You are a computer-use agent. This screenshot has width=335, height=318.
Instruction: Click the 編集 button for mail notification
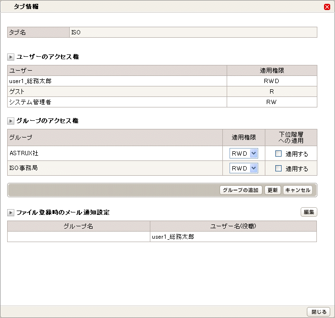tap(309, 212)
